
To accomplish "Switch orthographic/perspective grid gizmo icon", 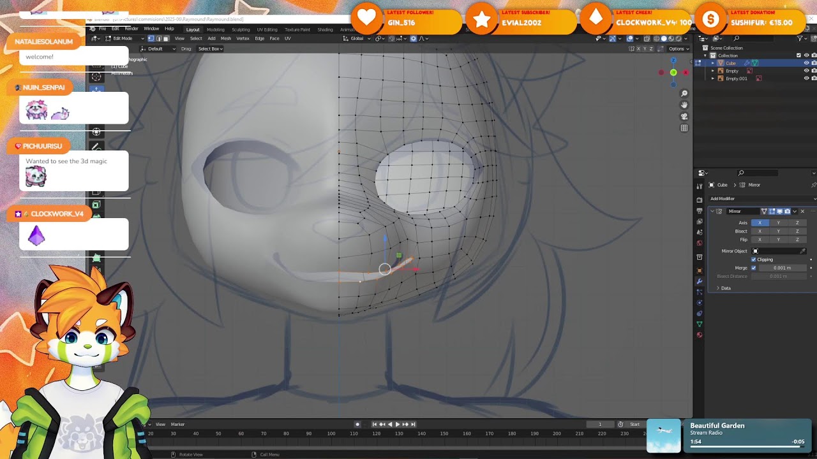I will point(684,128).
